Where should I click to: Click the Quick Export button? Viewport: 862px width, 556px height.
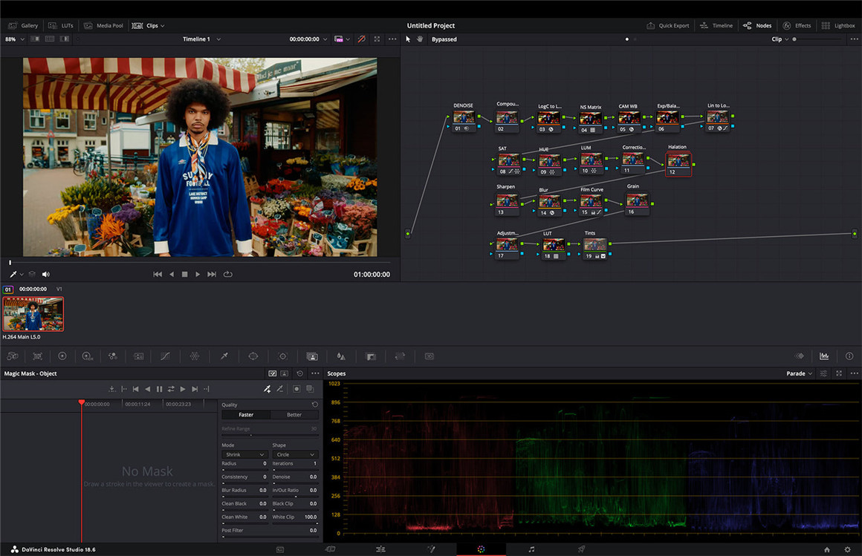click(667, 26)
